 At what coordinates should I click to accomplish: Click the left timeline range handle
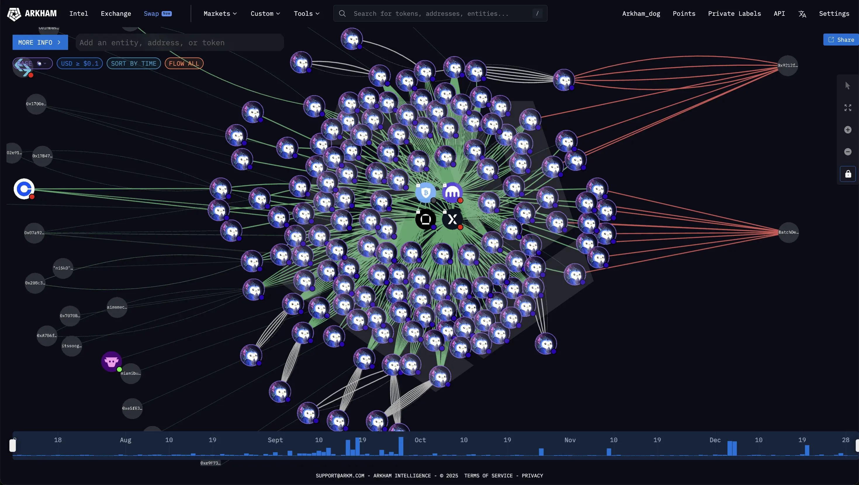pyautogui.click(x=13, y=445)
